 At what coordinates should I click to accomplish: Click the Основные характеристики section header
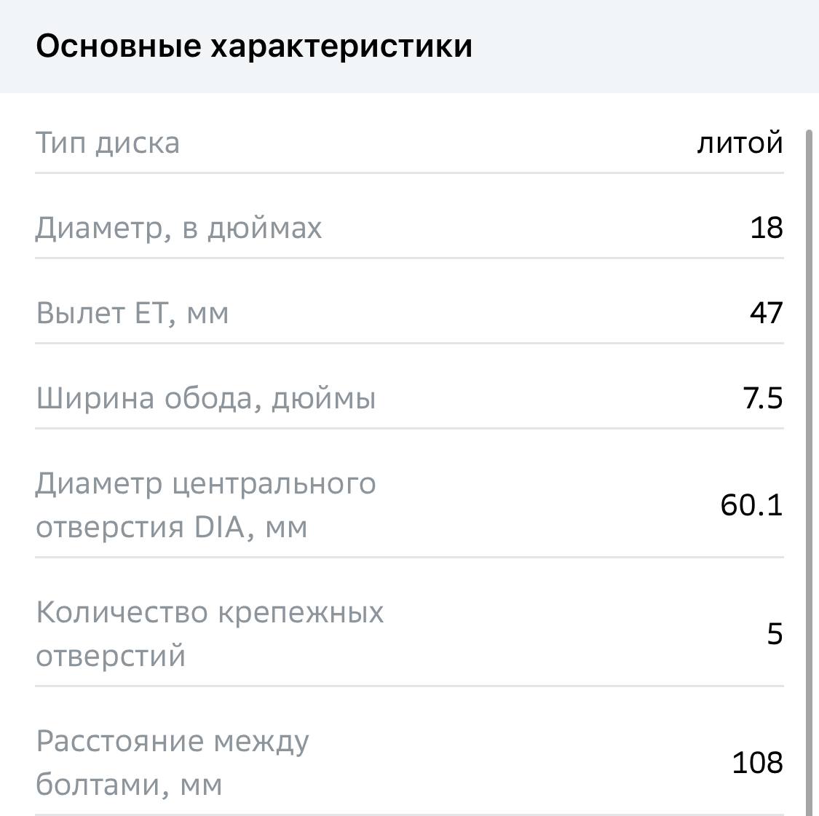(x=254, y=46)
